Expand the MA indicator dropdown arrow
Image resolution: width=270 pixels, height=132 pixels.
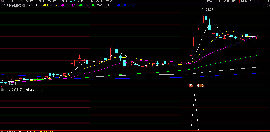point(24,5)
